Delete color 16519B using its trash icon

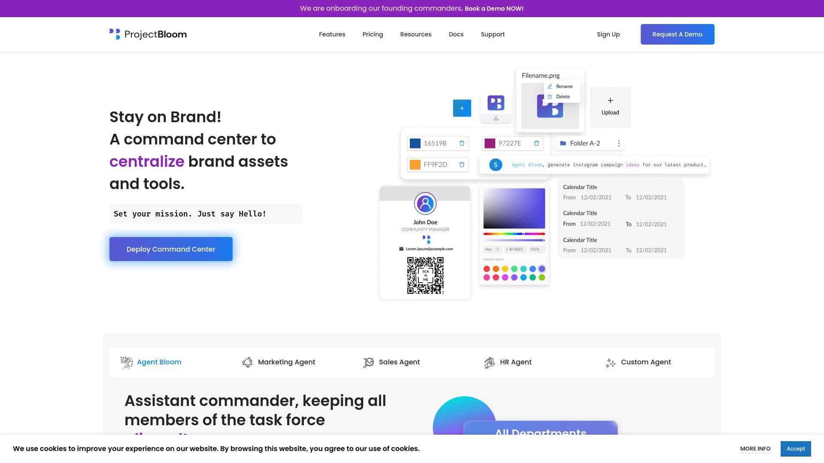coord(461,143)
